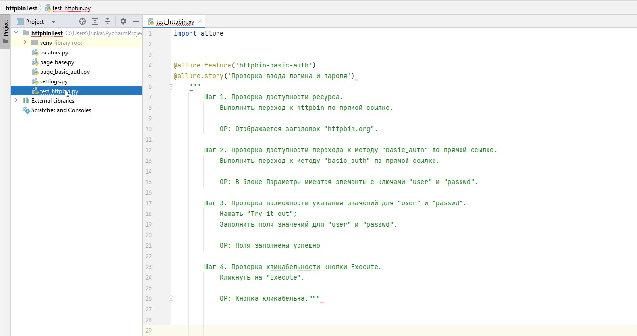
Task: Expand the venv library root folder
Action: (x=25, y=43)
